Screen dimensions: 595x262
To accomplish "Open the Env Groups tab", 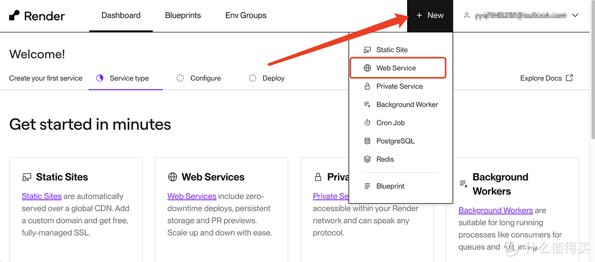I will pos(246,15).
